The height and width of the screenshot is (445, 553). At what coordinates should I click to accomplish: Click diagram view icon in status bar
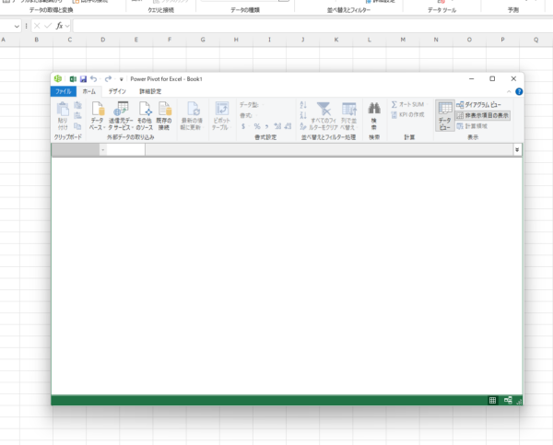tap(508, 400)
